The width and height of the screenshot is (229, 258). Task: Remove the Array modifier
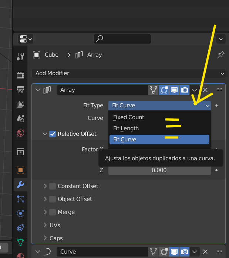point(206,90)
